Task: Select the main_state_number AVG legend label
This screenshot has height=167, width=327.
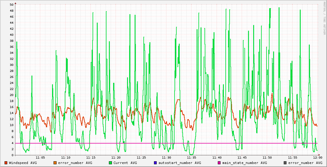Action: 245,163
